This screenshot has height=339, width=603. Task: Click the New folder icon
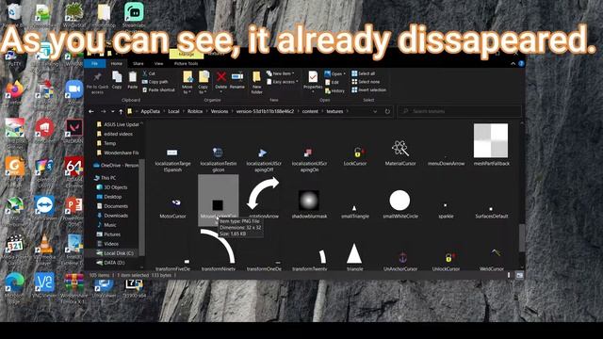pyautogui.click(x=256, y=77)
